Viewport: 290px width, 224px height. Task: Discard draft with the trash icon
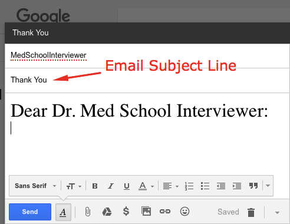[251, 212]
